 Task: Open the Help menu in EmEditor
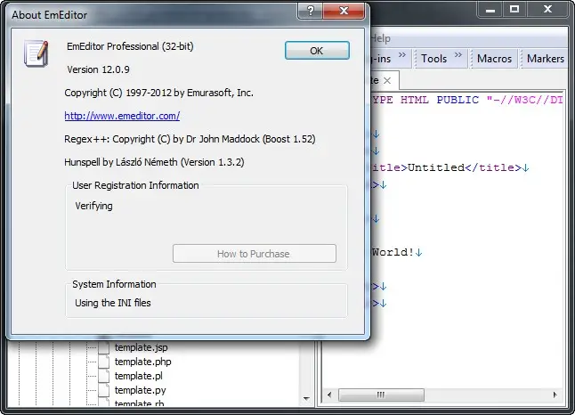pos(380,38)
